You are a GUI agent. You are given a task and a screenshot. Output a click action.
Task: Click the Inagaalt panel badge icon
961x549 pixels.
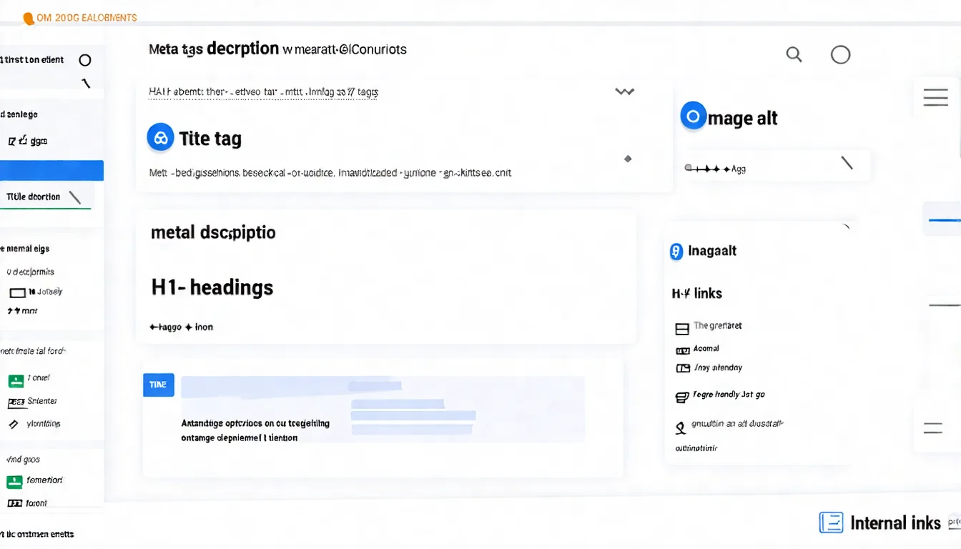[x=676, y=251]
